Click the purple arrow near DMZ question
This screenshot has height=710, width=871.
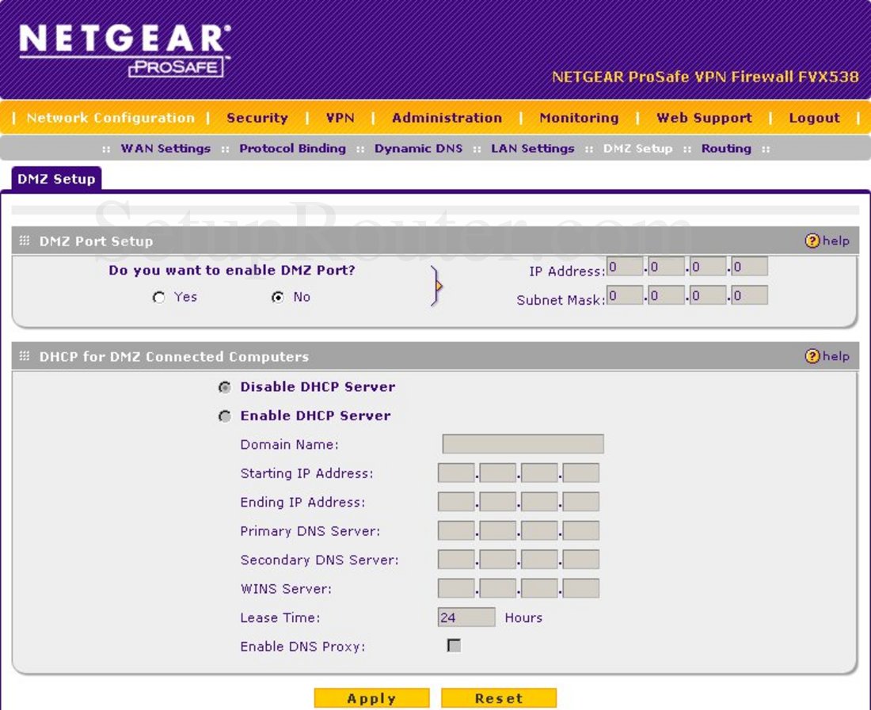click(x=437, y=285)
